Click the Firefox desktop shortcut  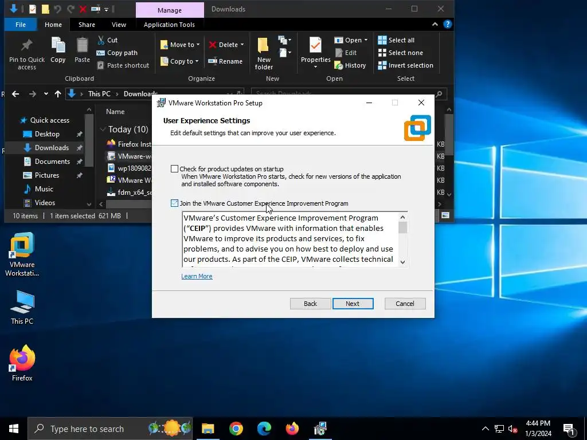[22, 363]
